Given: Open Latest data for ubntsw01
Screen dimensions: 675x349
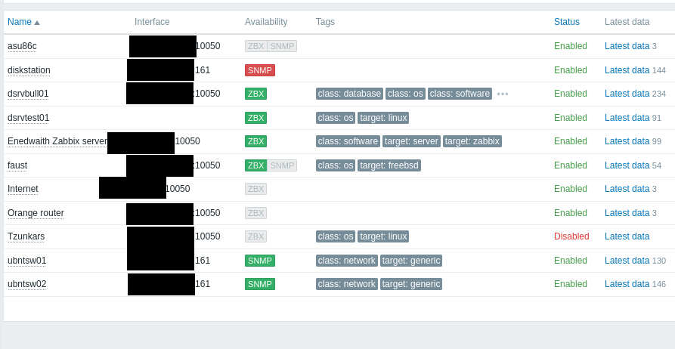Looking at the screenshot, I should point(627,261).
